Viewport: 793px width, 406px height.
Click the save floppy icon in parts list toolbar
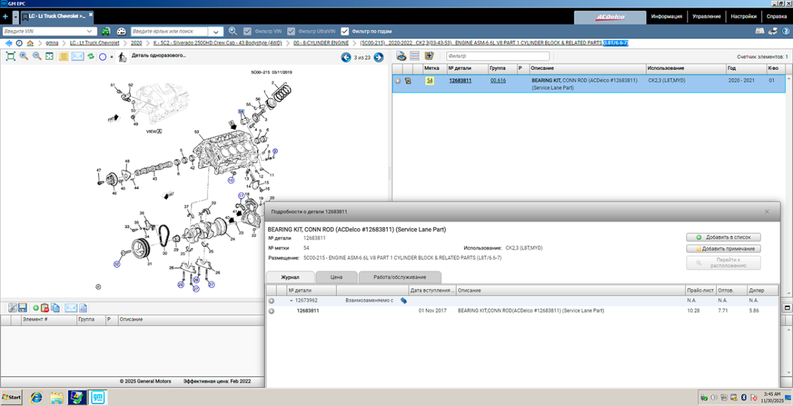coord(22,308)
